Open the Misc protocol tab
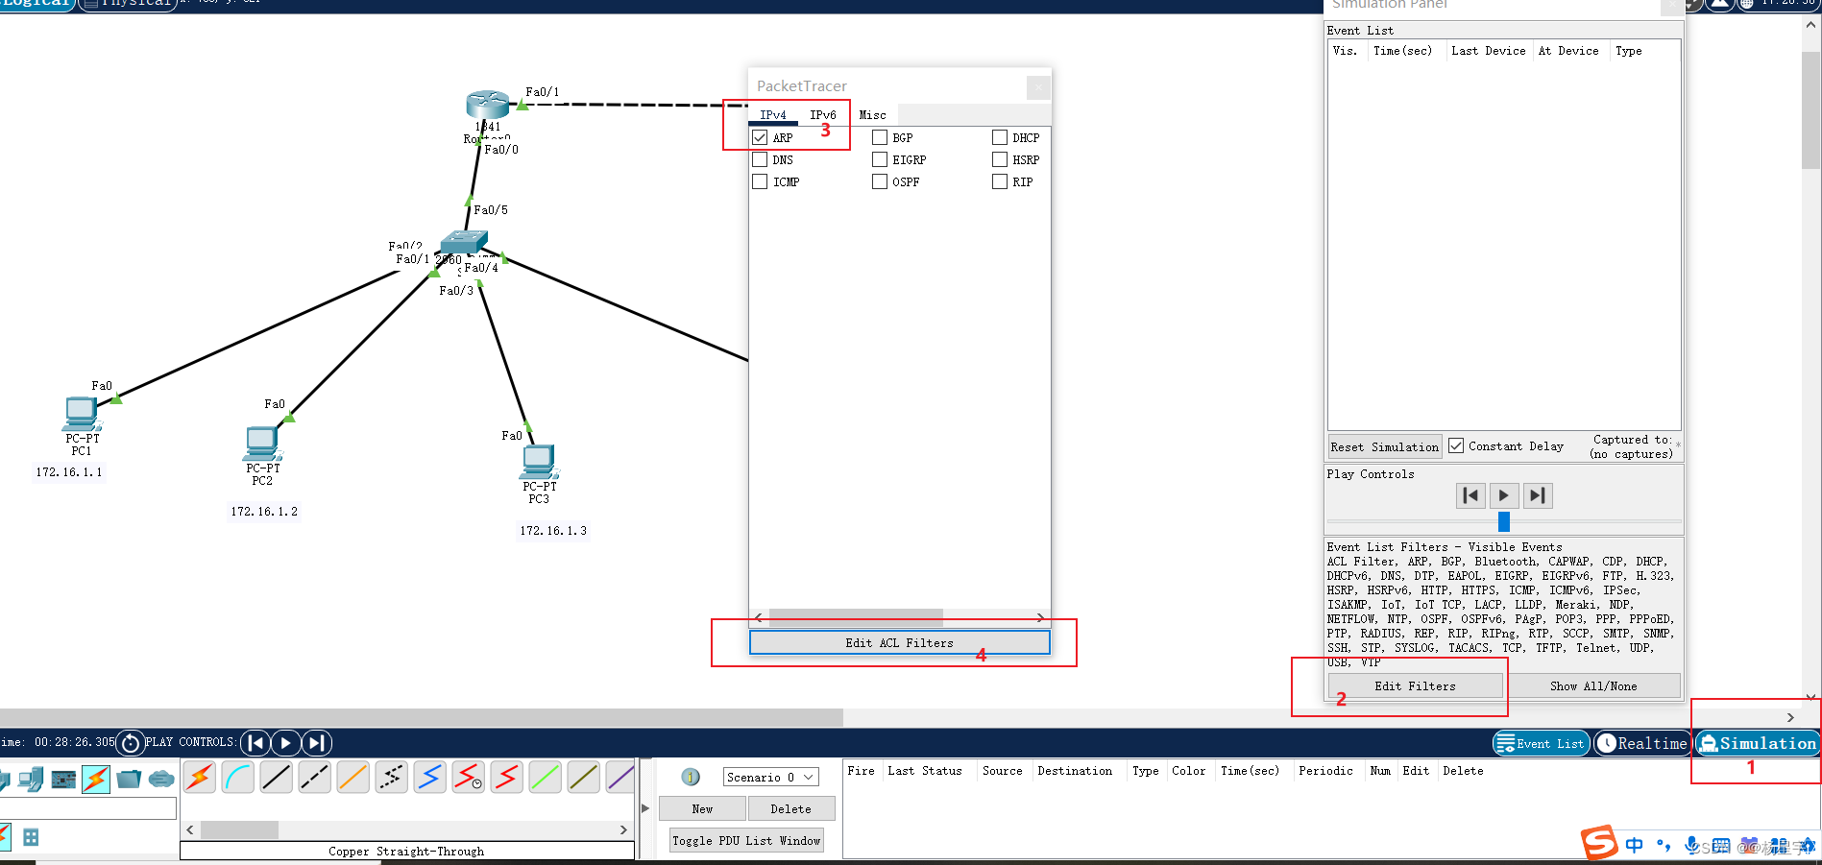 tap(872, 114)
